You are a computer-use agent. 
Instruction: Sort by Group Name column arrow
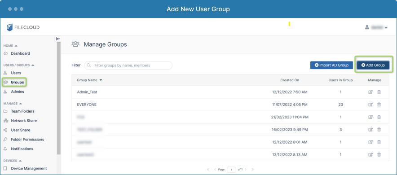click(x=101, y=80)
